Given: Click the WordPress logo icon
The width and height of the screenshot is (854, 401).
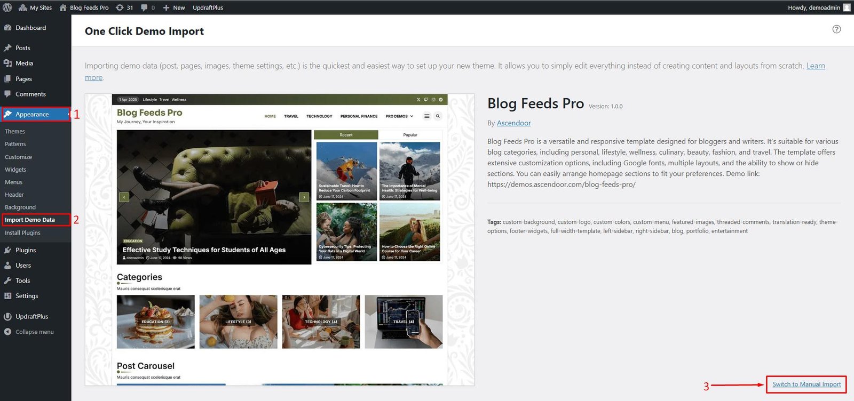Looking at the screenshot, I should 7,7.
